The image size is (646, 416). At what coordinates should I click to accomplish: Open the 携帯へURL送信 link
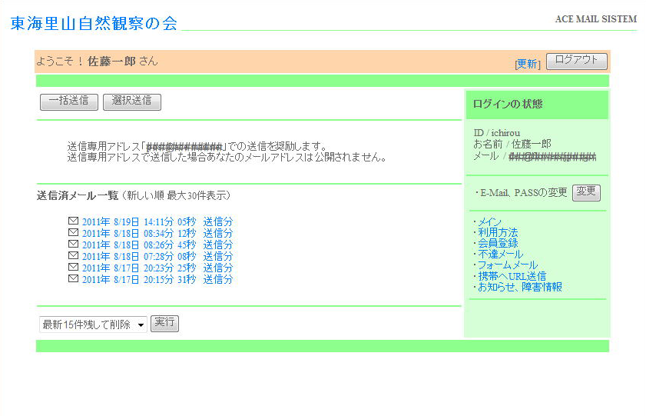(512, 276)
